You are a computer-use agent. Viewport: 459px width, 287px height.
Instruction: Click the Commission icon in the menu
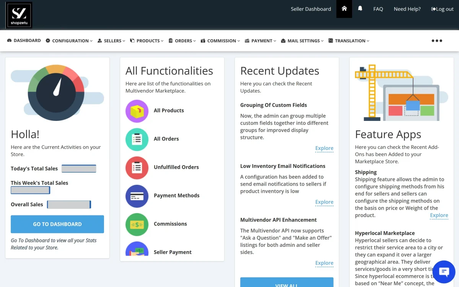point(203,41)
